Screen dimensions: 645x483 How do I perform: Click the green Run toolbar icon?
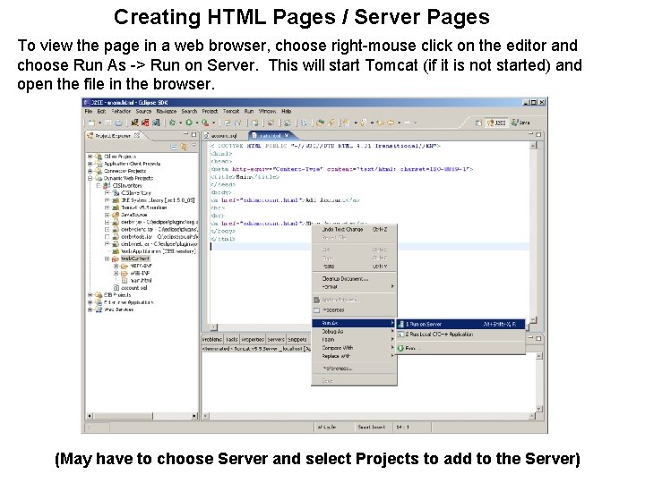[189, 123]
